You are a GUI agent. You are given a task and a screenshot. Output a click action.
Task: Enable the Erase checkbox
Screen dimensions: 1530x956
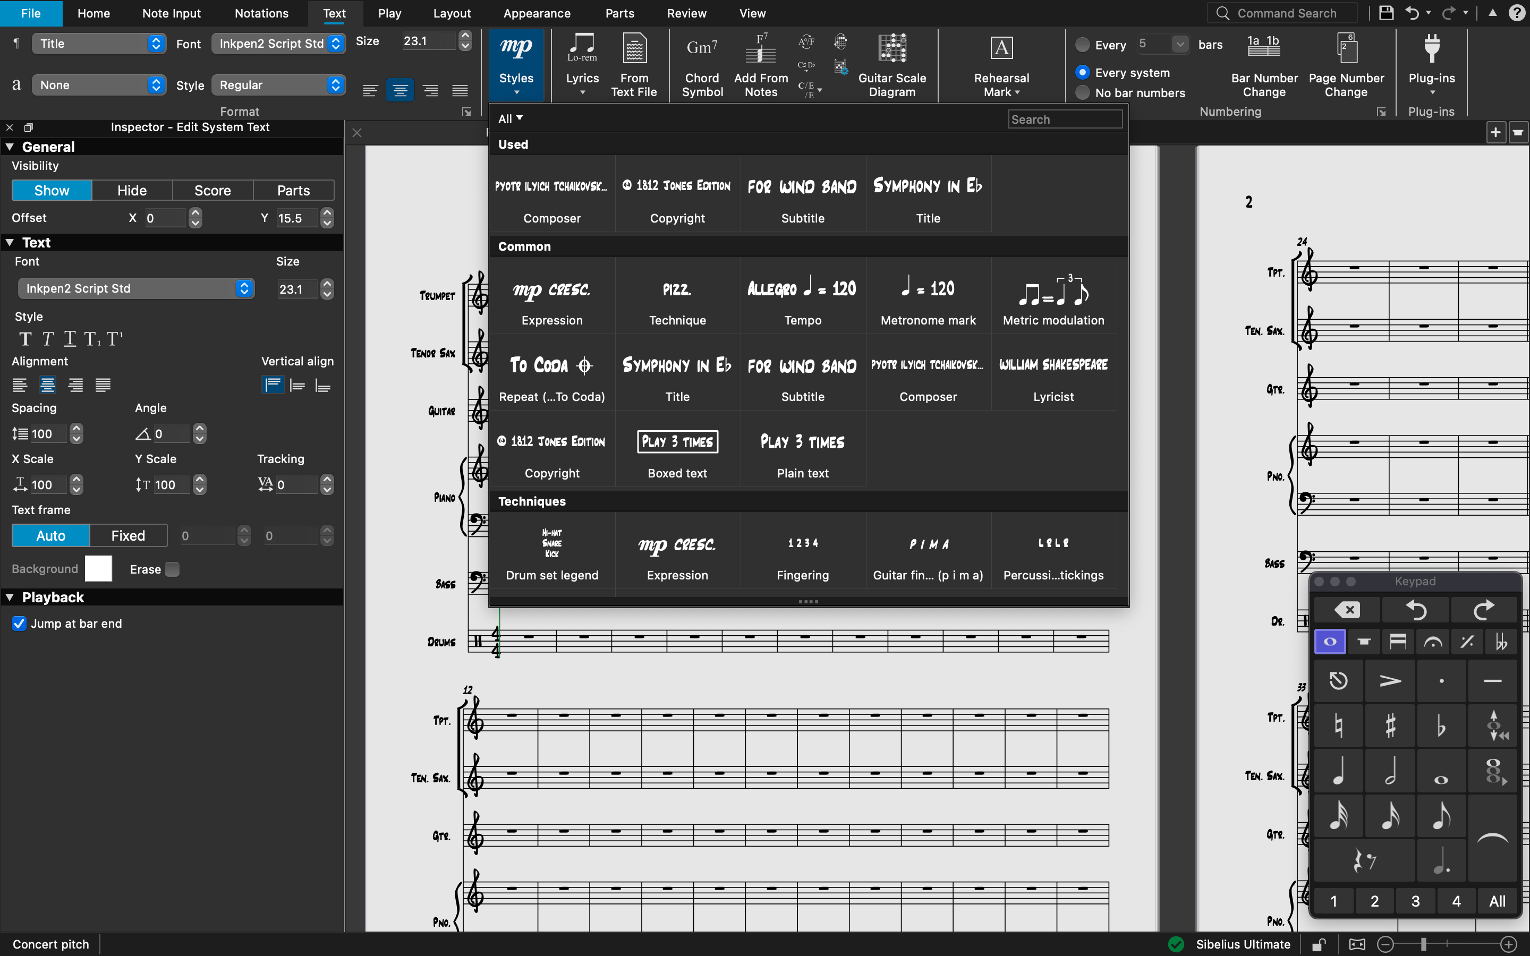click(172, 569)
